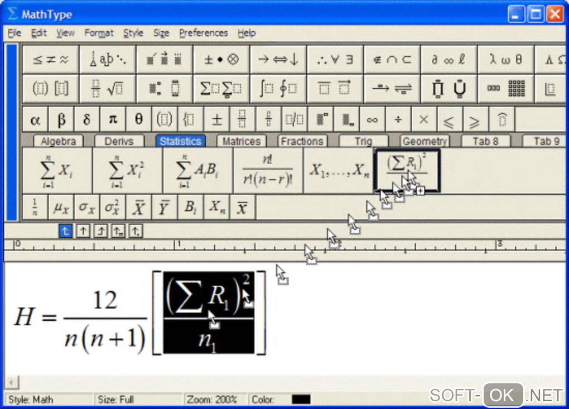Open summation templates palette
This screenshot has height=409, width=569.
pyautogui.click(x=221, y=88)
